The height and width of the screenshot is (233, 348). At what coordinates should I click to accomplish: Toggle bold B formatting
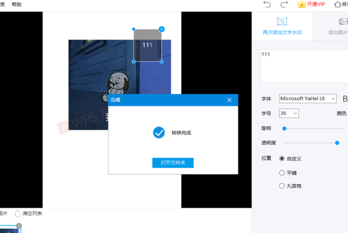pos(345,99)
